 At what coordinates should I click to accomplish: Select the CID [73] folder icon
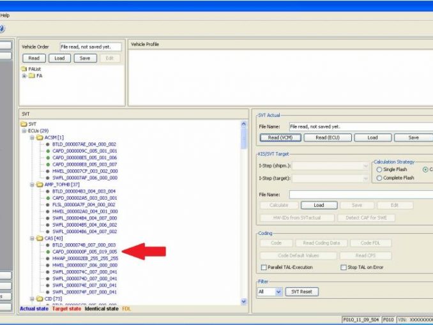[40, 298]
